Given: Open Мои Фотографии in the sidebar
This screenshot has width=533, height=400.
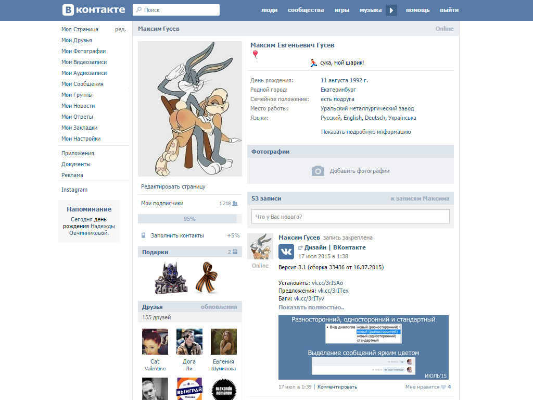Looking at the screenshot, I should pos(84,51).
